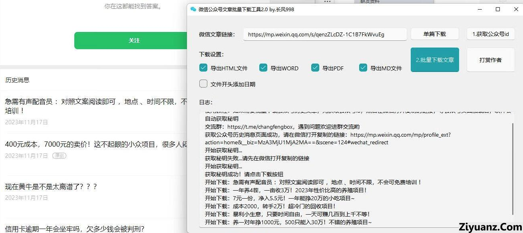The height and width of the screenshot is (233, 523).
Task: Focus the 微信文章链接 URL input field
Action: [324, 34]
